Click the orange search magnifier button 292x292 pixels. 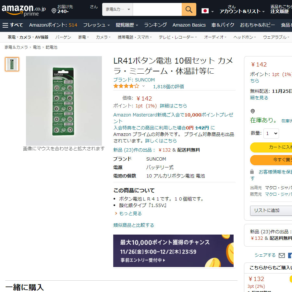pyautogui.click(x=189, y=9)
